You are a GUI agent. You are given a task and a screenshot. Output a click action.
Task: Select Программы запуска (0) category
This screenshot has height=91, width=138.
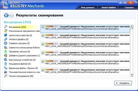pyautogui.click(x=20, y=52)
